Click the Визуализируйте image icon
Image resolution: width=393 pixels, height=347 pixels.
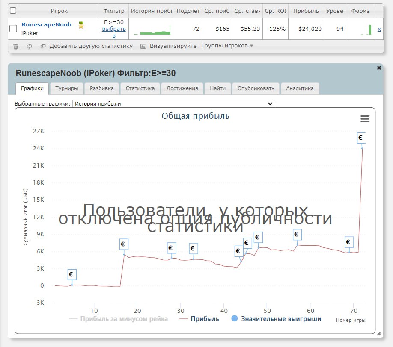pos(143,46)
